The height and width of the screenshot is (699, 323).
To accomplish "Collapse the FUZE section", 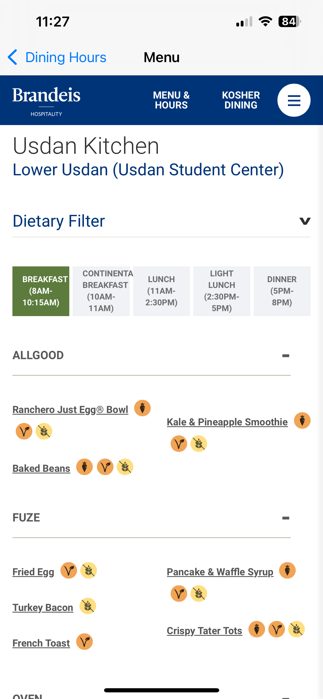I will point(286,518).
